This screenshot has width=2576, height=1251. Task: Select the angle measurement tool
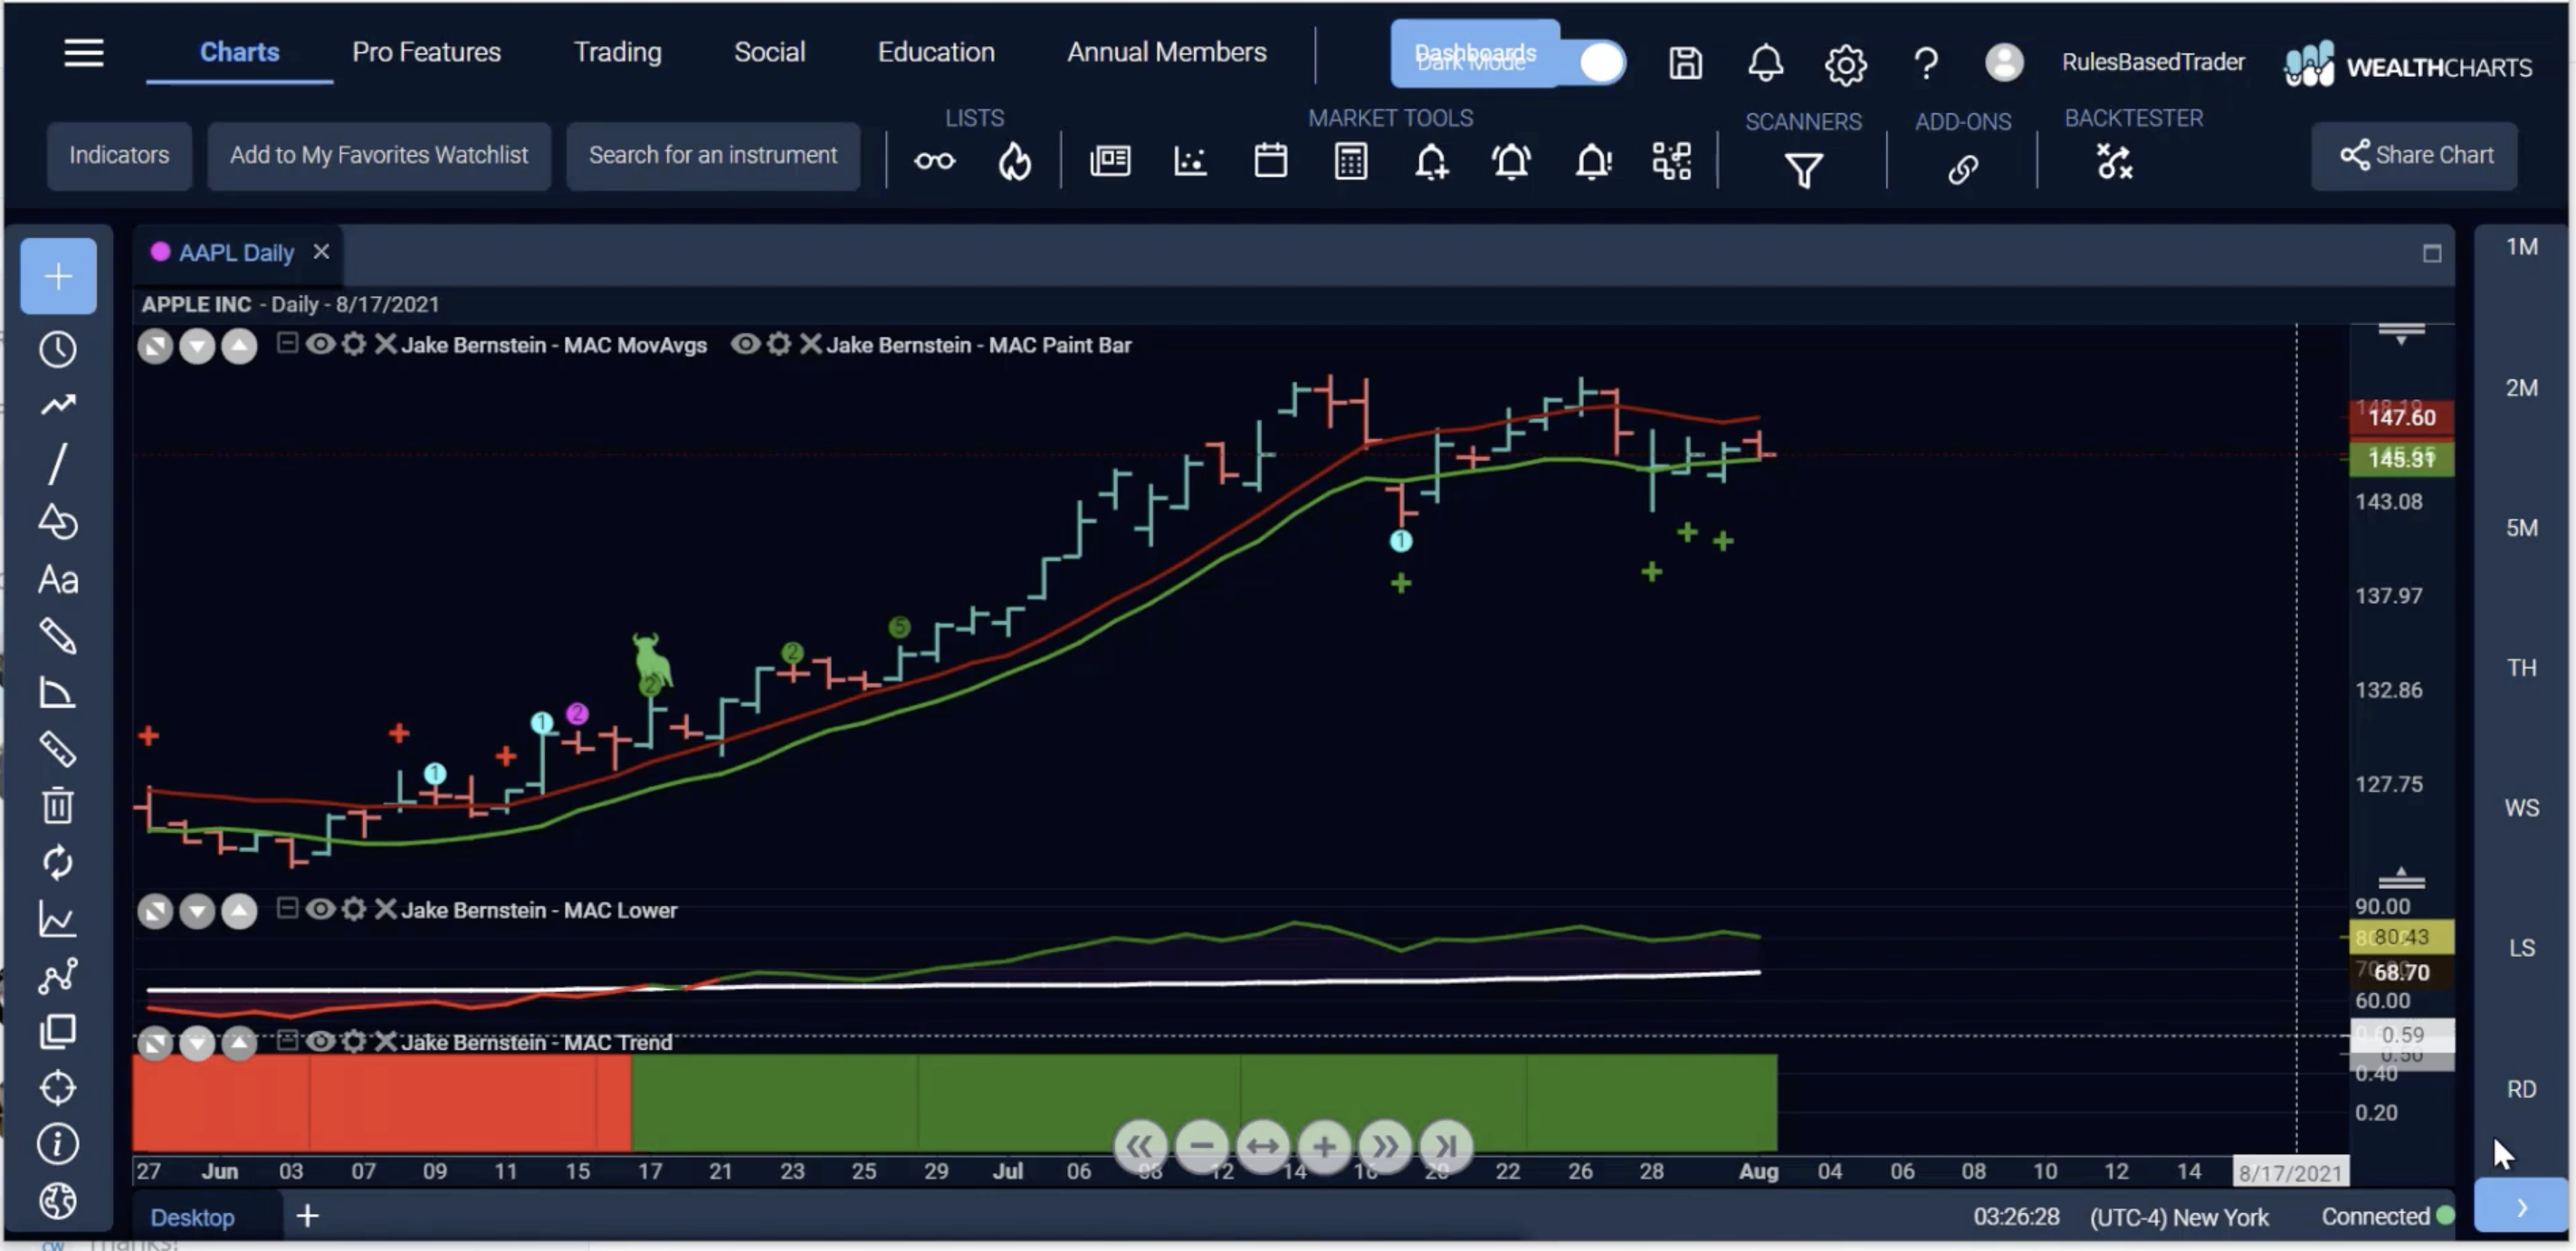58,693
